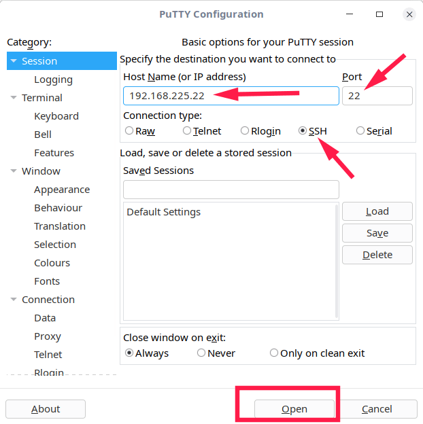Collapse the Connection category arrow
Viewport: 423px width, 424px height.
pyautogui.click(x=14, y=300)
